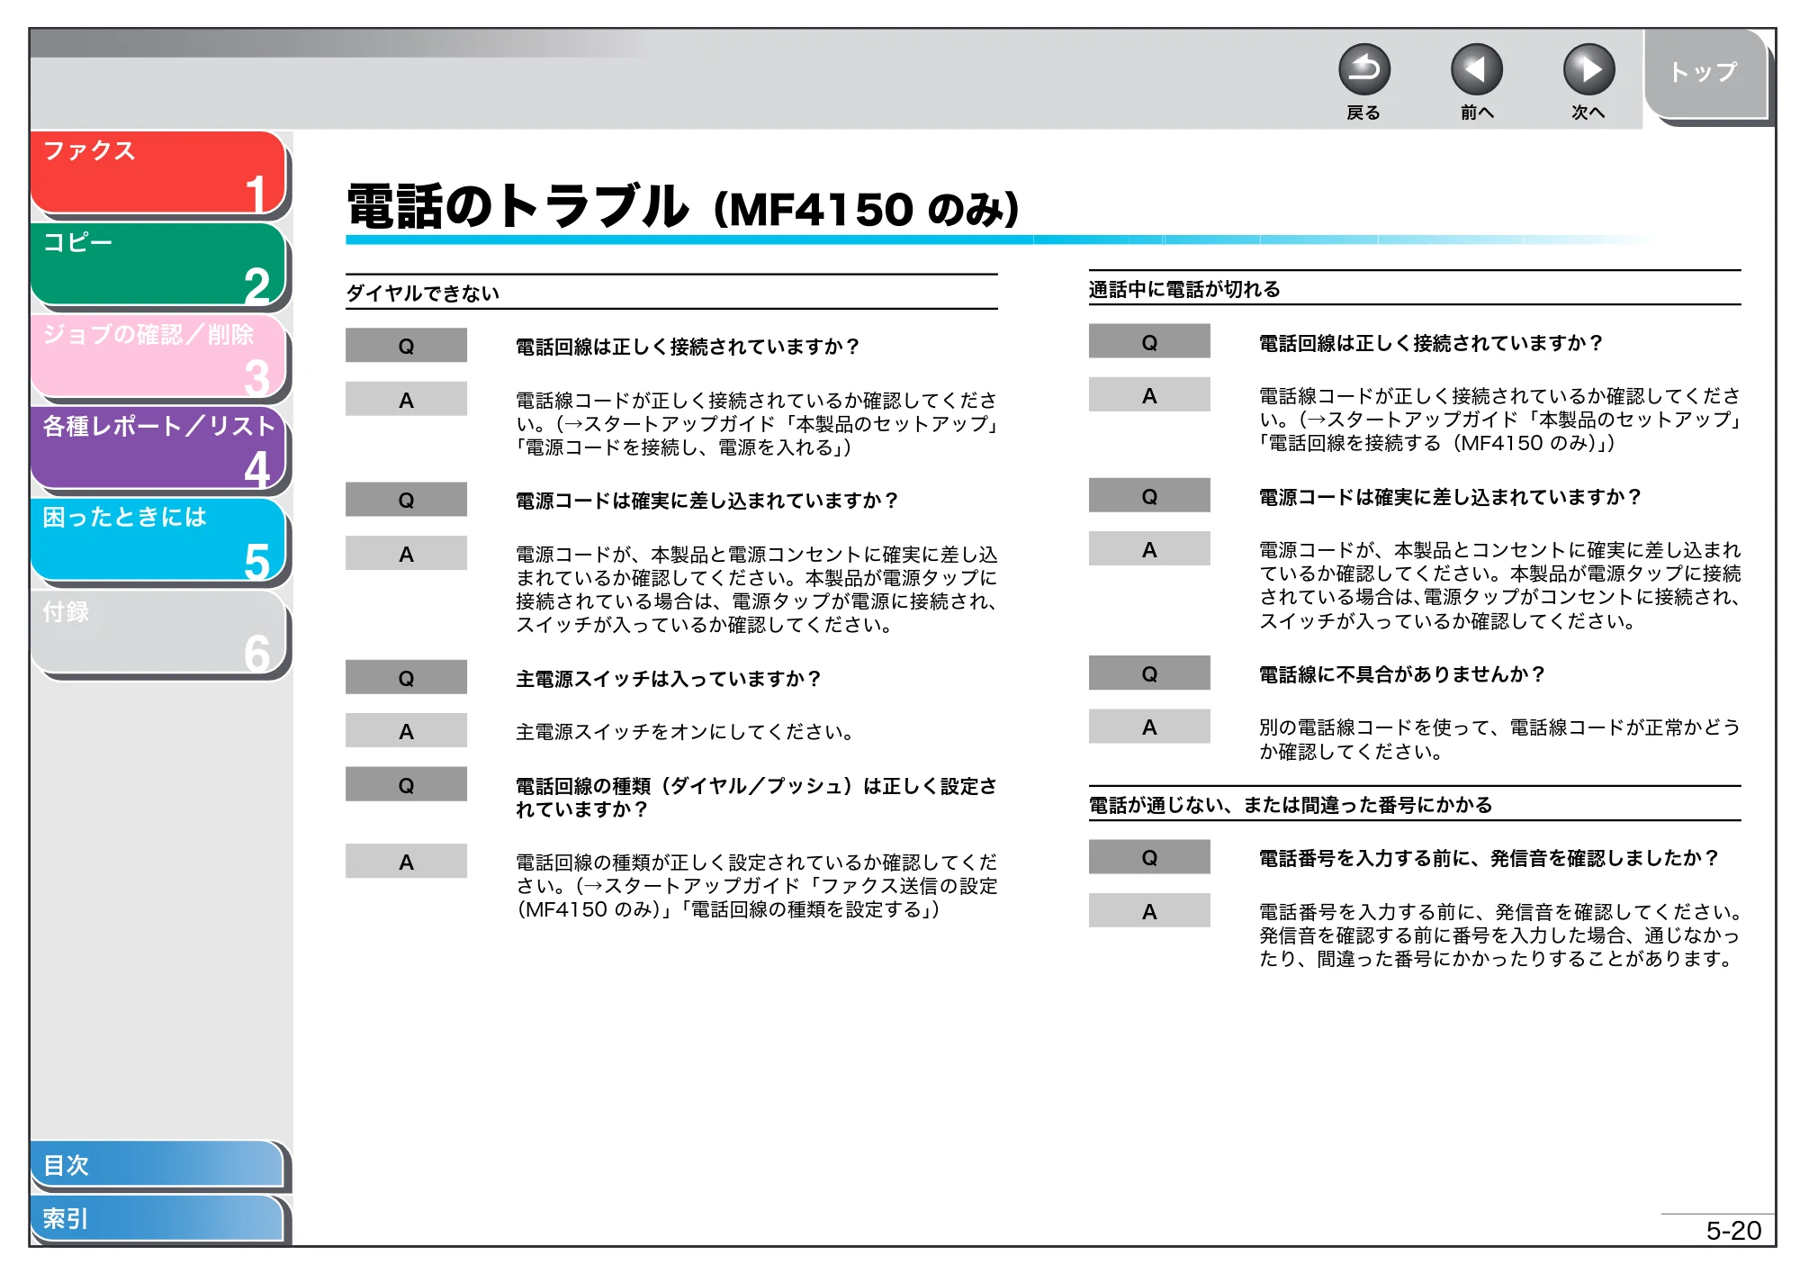Viewport: 1800px width, 1274px height.
Task: Open chapter 2 コピー tab
Action: coord(158,265)
